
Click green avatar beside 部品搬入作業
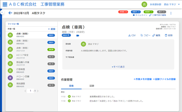[10, 64]
